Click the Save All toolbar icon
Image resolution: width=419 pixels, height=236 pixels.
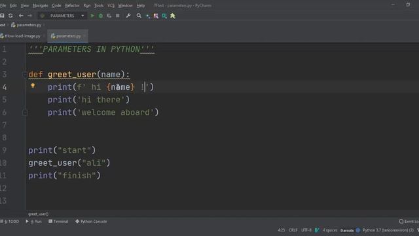pyautogui.click(x=2, y=16)
